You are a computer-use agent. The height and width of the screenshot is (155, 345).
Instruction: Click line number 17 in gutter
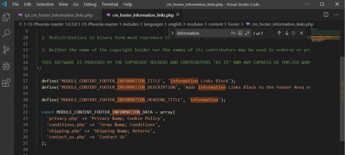[25, 81]
